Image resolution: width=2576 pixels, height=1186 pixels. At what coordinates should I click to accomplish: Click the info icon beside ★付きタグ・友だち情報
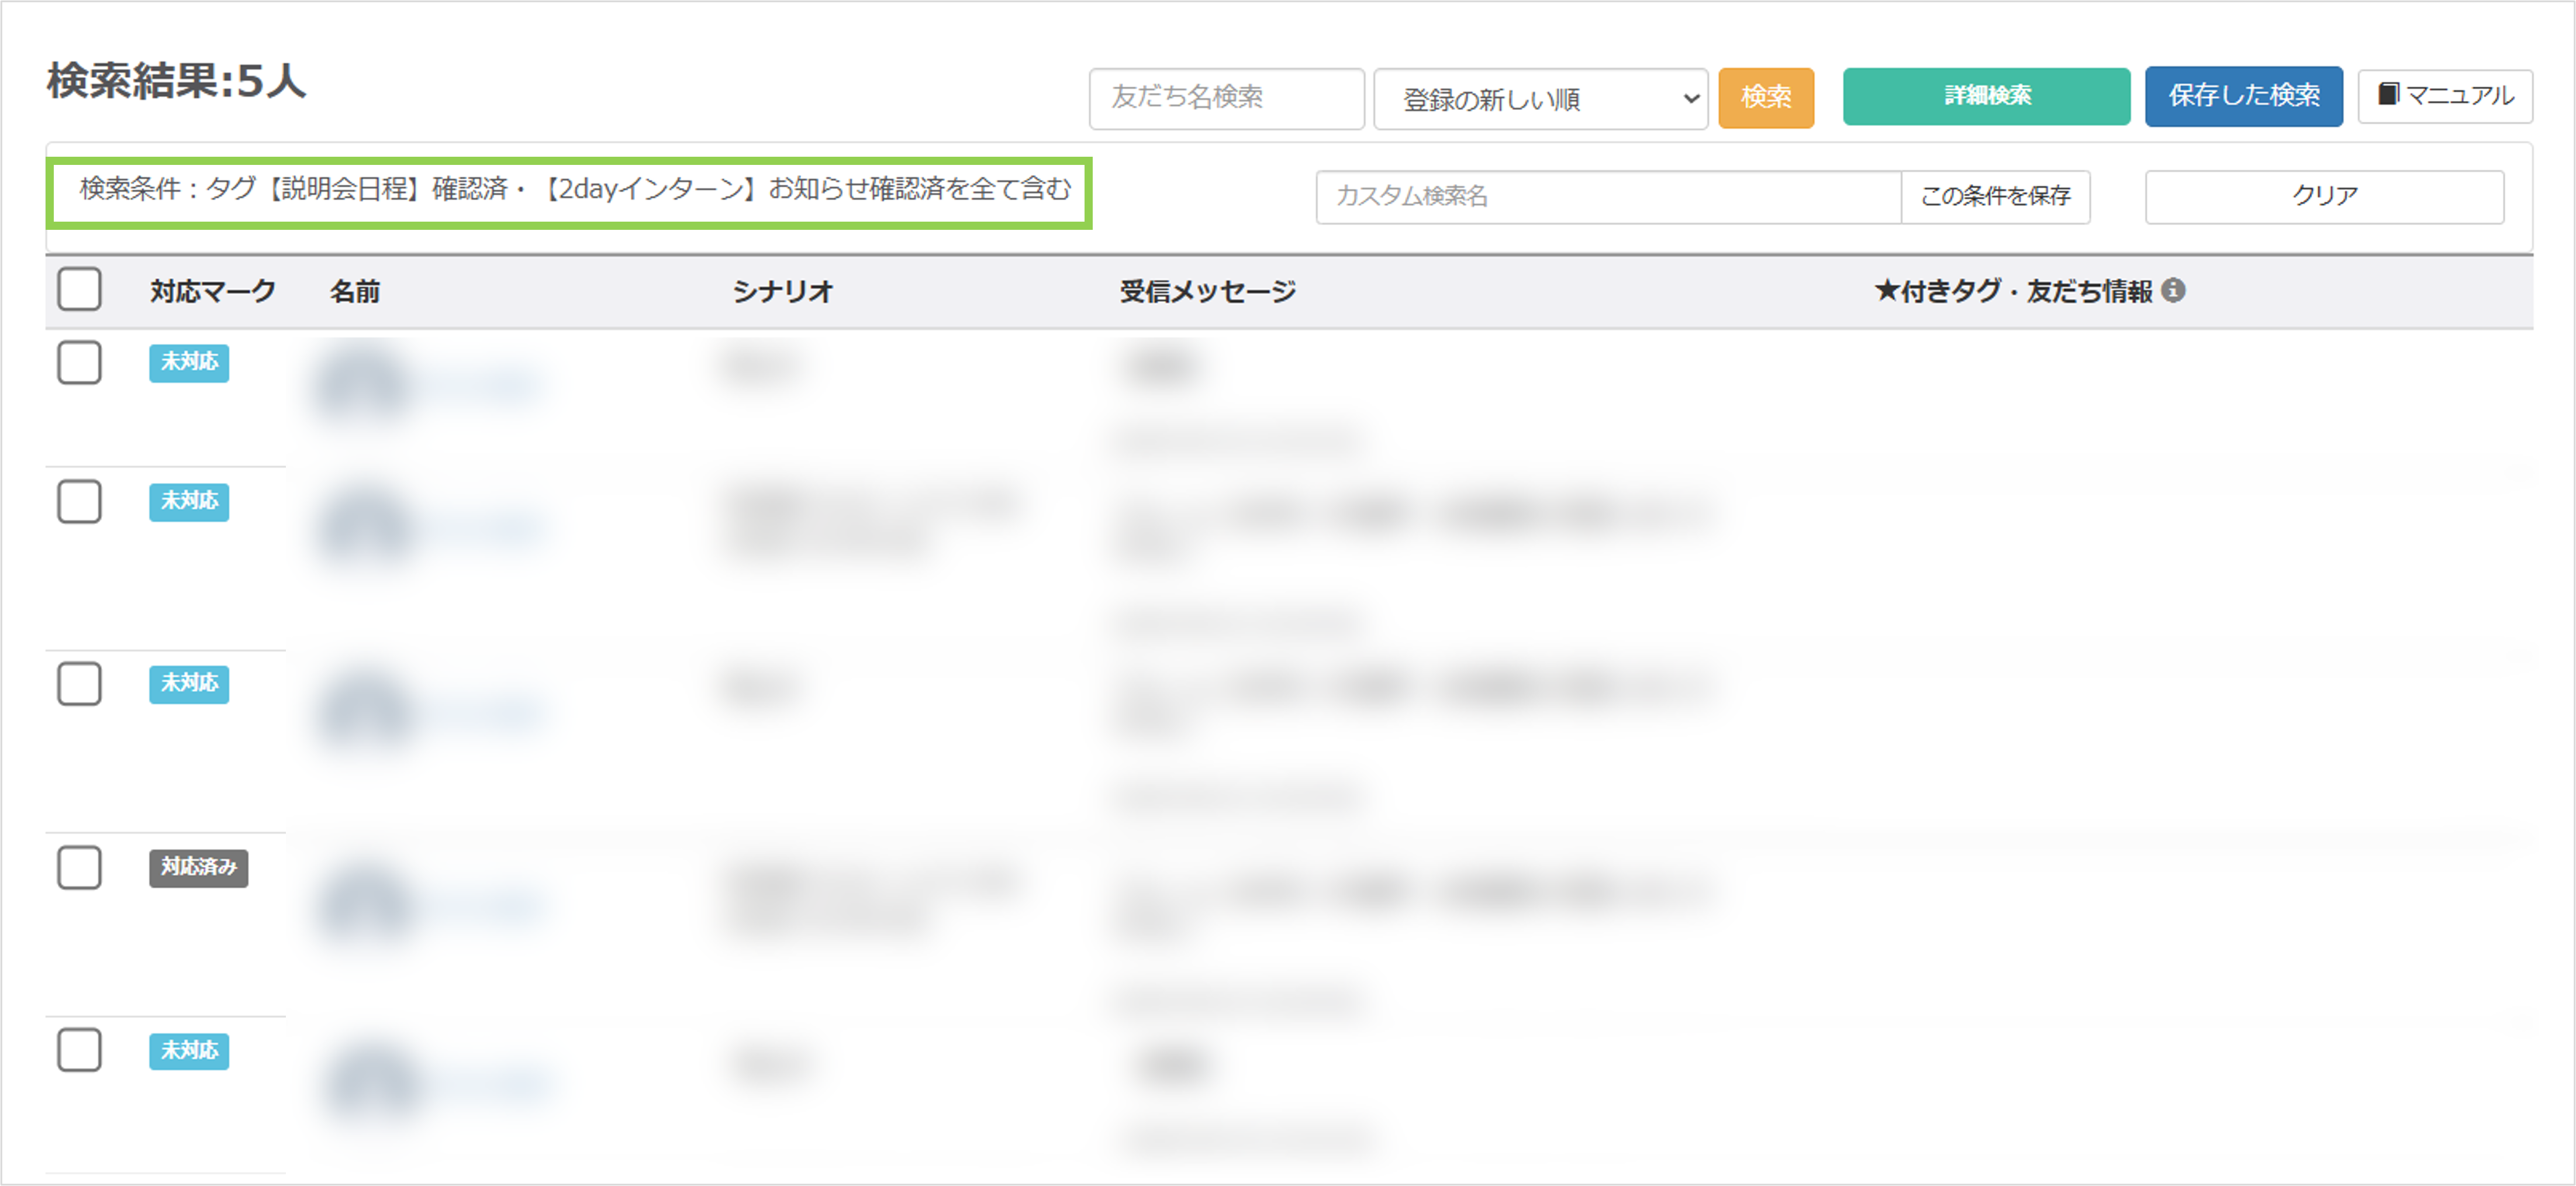[x=2172, y=290]
